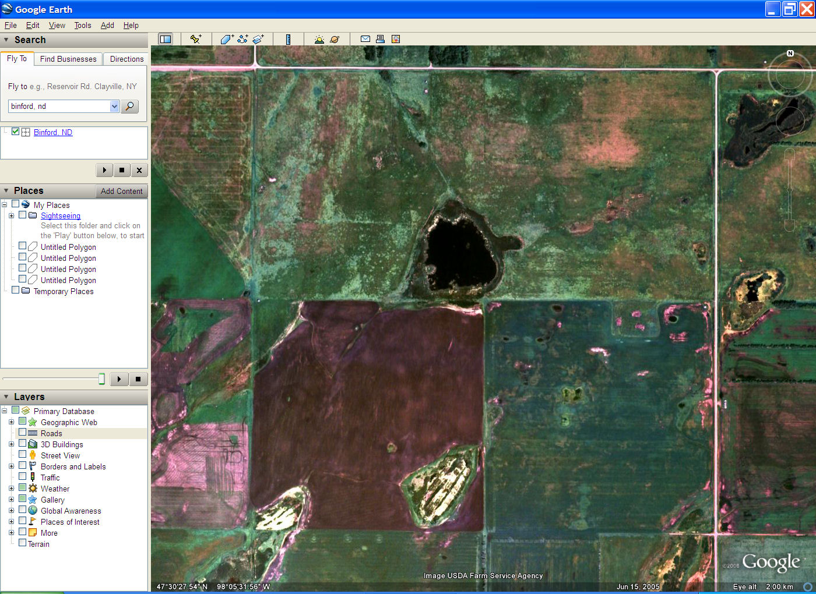The width and height of the screenshot is (816, 594).
Task: Click the Weather sun layer icon
Action: pyautogui.click(x=33, y=489)
